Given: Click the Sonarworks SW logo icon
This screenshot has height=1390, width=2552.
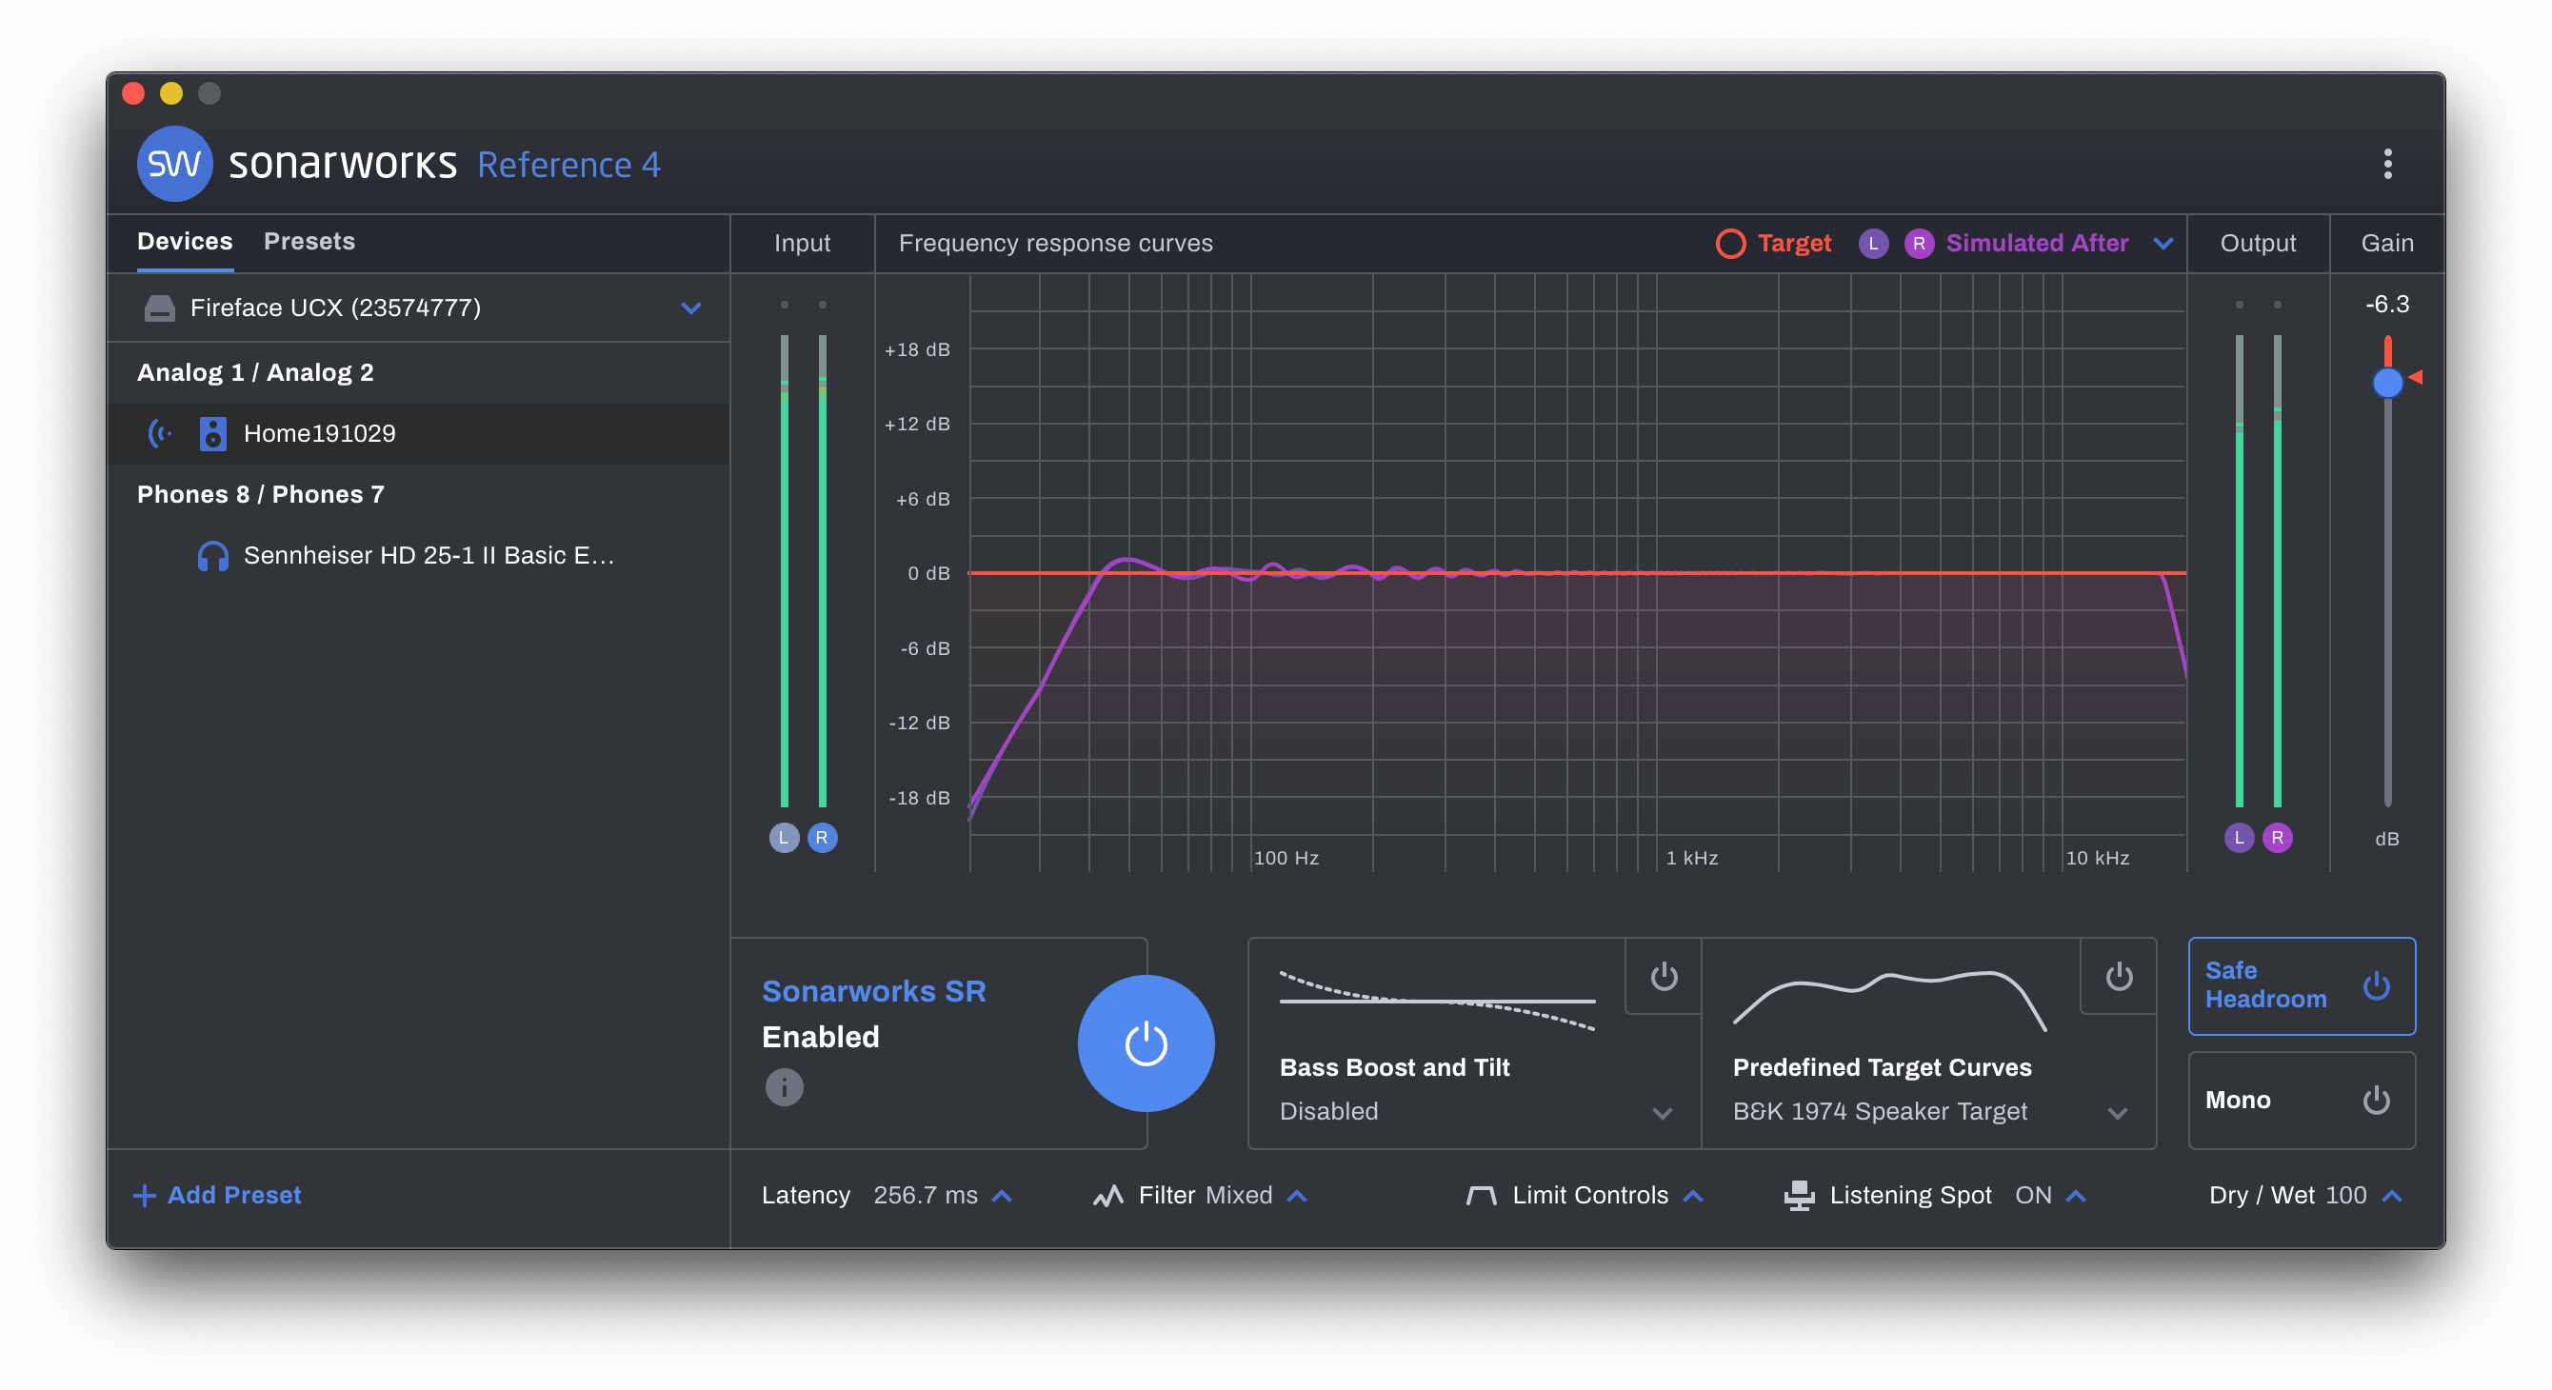Looking at the screenshot, I should [x=174, y=164].
